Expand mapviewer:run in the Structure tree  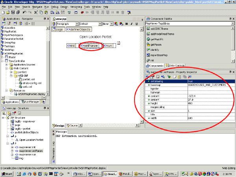coord(12,155)
